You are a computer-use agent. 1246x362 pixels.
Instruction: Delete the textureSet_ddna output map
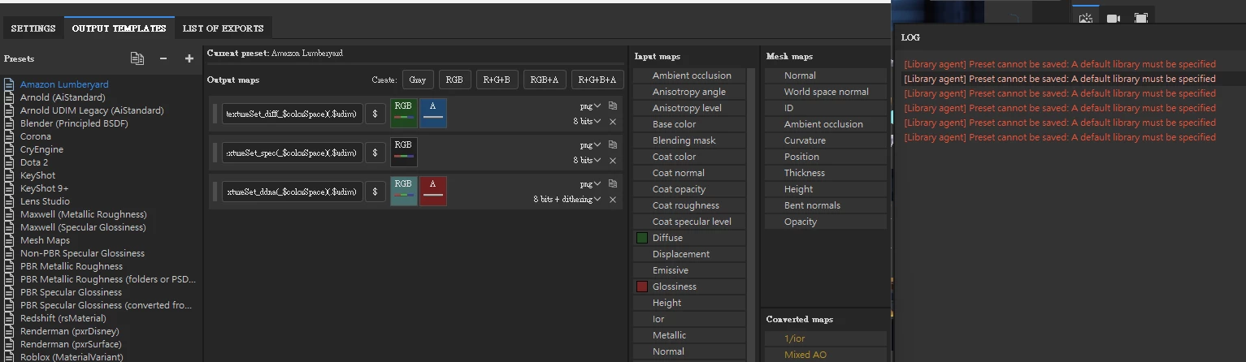[613, 200]
